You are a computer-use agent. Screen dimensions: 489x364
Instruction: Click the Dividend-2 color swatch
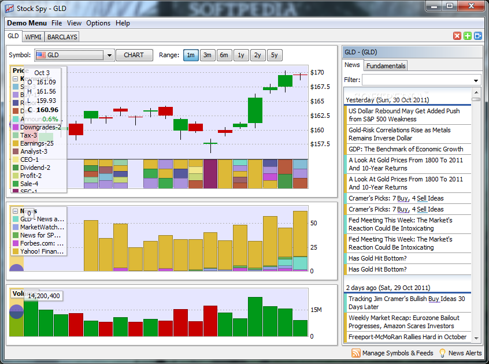coord(16,168)
